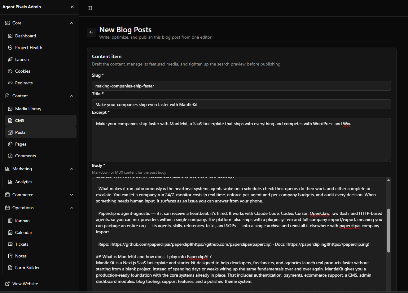Click the Agent Pixels Admin title
Viewport: 408px width, 293px height.
[22, 7]
